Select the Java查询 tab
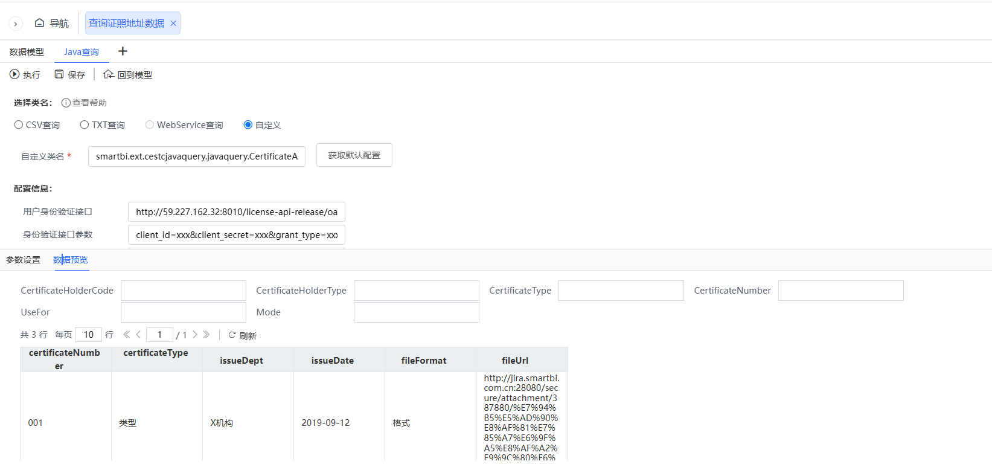This screenshot has width=992, height=464. click(x=82, y=52)
